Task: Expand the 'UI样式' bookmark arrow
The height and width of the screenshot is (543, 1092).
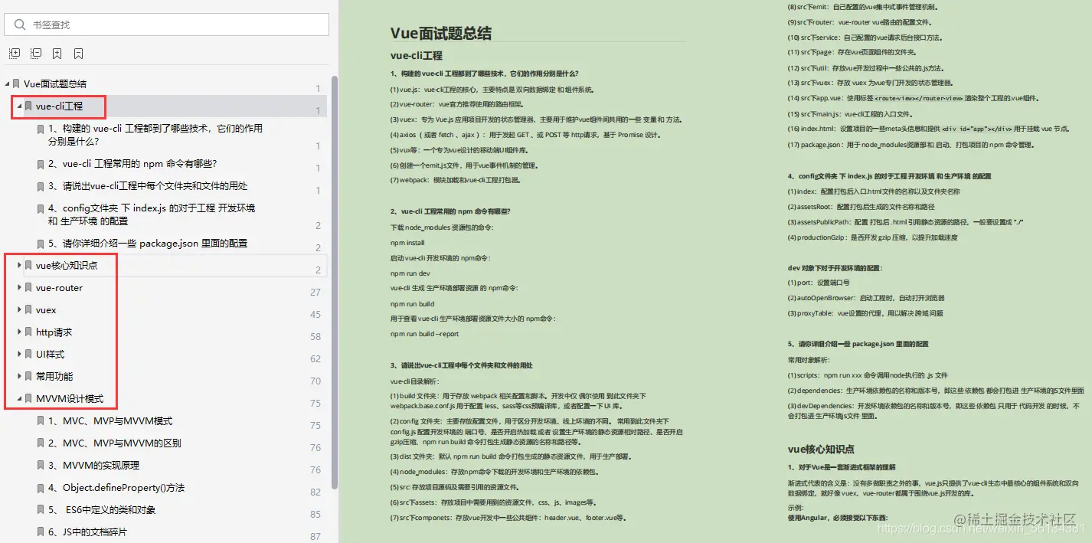Action: pyautogui.click(x=19, y=354)
